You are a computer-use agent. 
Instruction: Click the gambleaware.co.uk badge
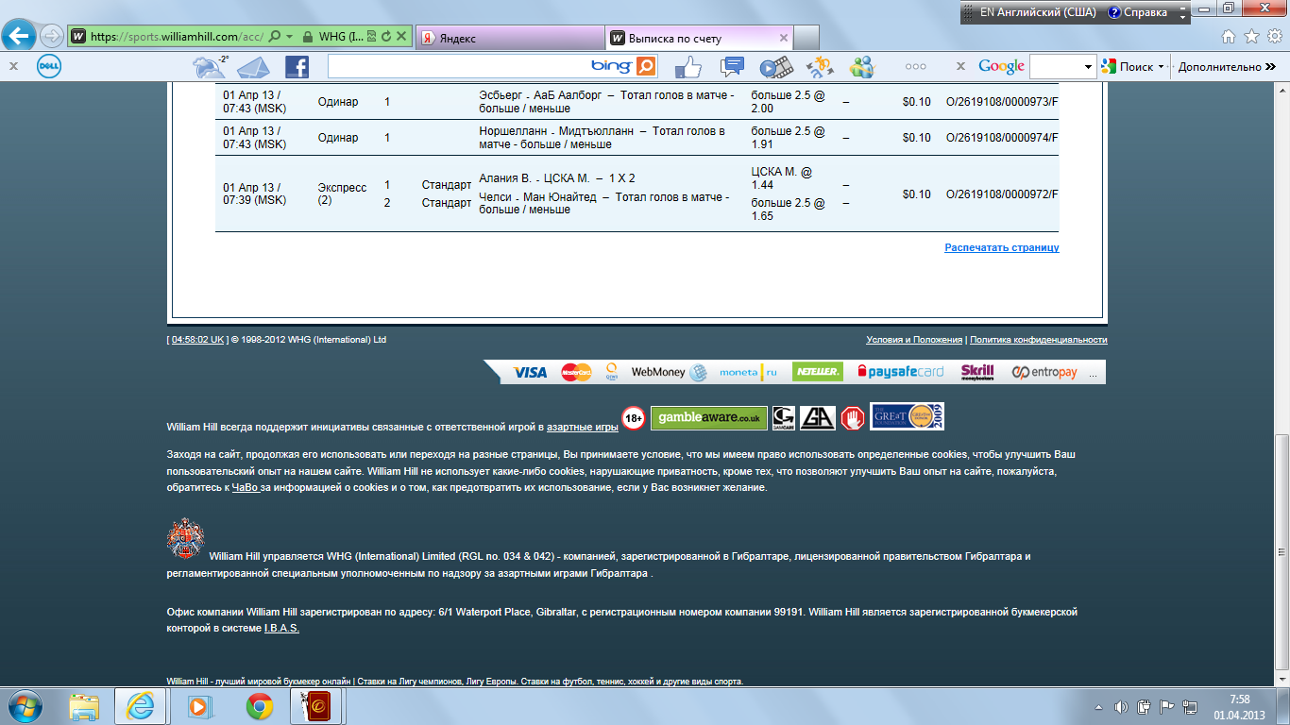pyautogui.click(x=708, y=417)
